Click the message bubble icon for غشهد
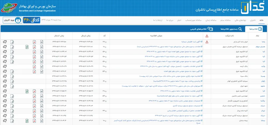Viewport: 268px width, 125px height. click(x=4, y=86)
